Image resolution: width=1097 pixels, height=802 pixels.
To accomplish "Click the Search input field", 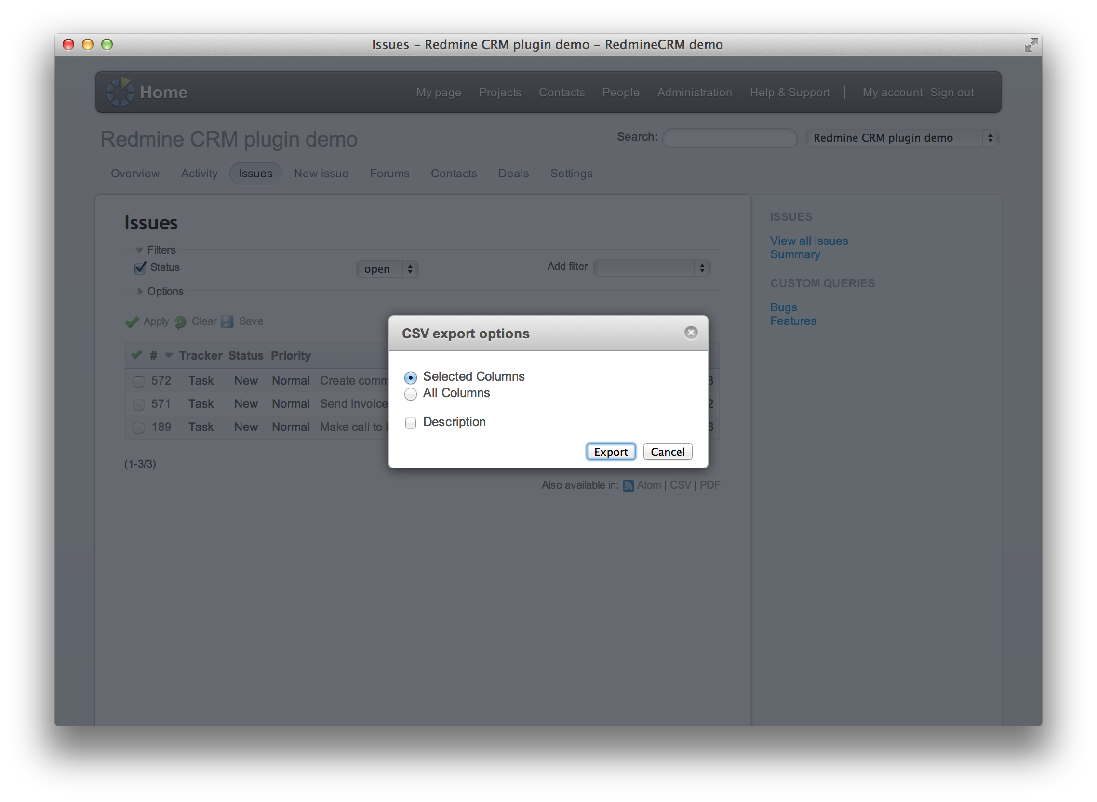I will pos(730,138).
